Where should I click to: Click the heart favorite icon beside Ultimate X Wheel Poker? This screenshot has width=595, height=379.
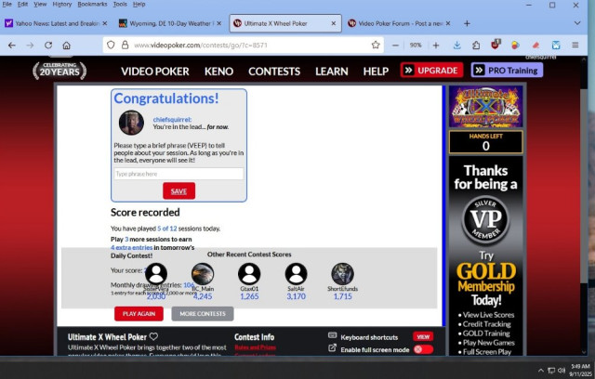[153, 336]
